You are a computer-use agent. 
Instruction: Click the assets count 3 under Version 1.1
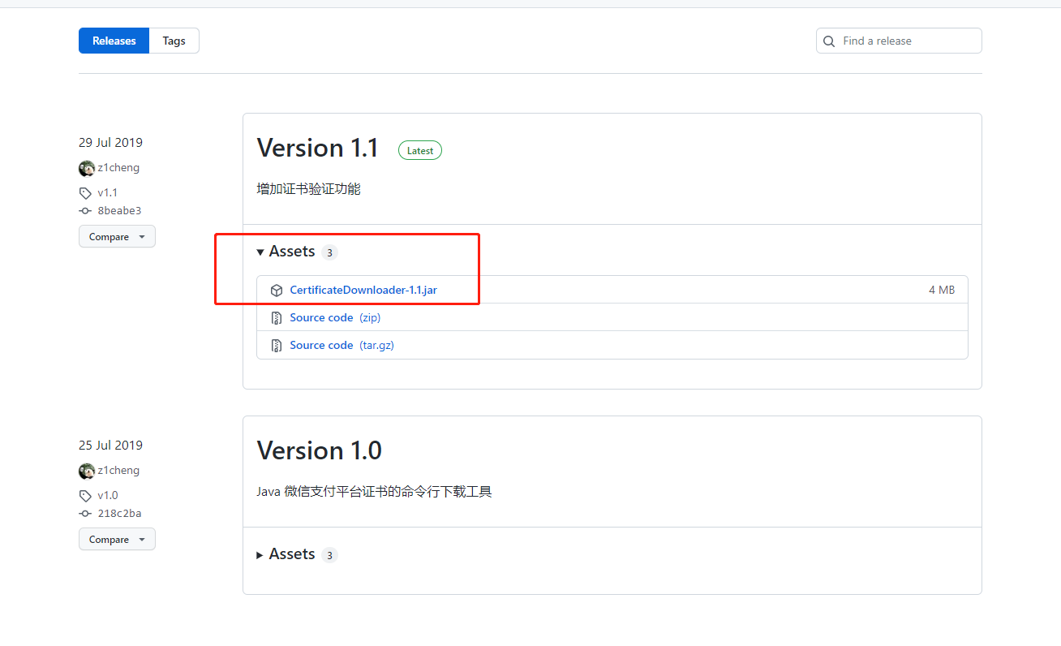329,252
